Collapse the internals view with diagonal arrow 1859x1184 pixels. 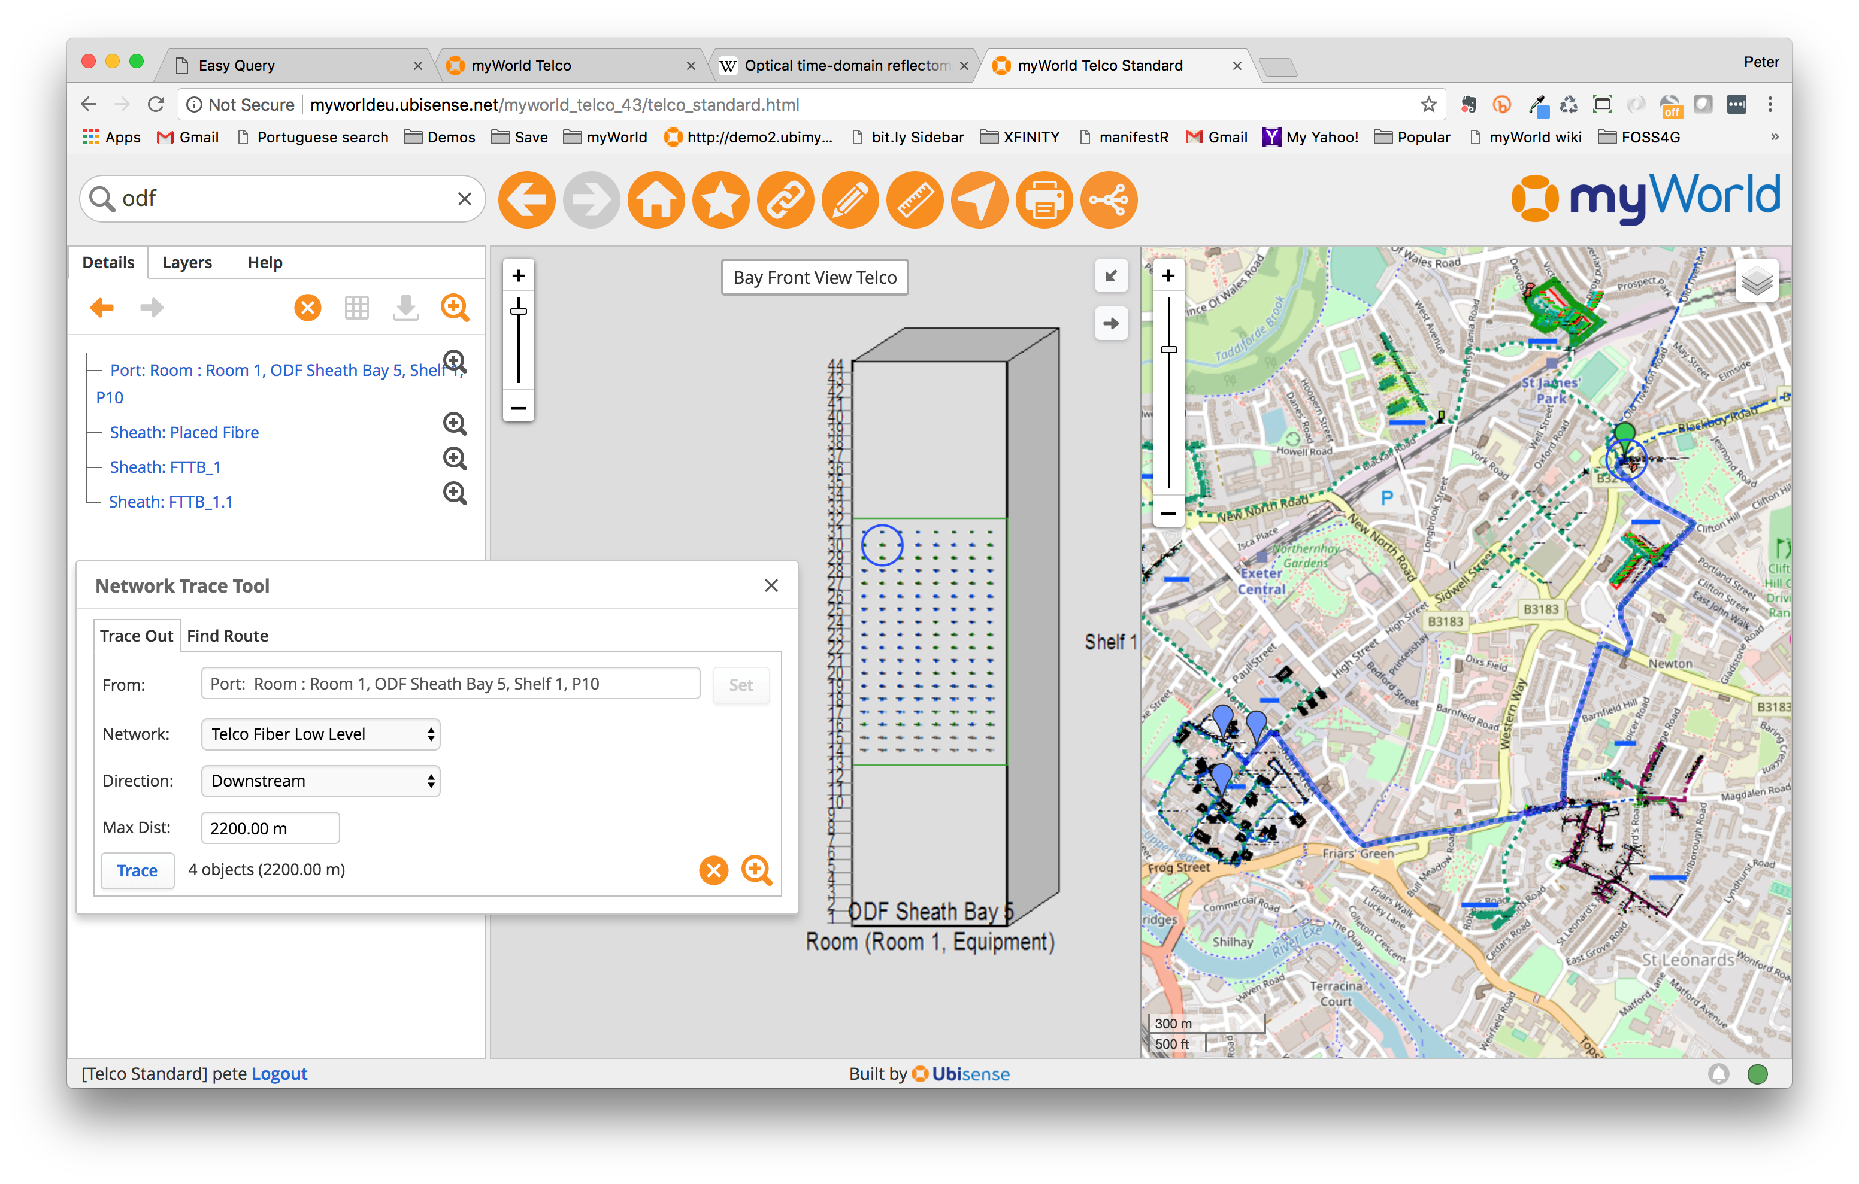click(1111, 277)
